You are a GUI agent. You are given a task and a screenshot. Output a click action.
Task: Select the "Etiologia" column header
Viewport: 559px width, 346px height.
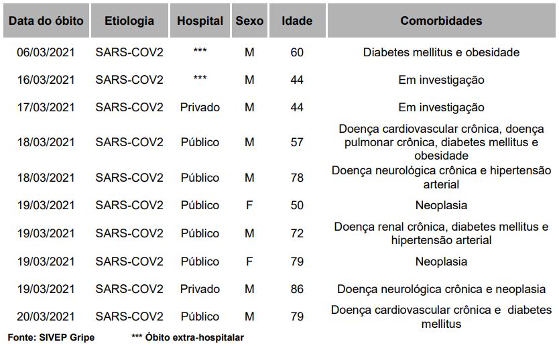click(x=129, y=21)
